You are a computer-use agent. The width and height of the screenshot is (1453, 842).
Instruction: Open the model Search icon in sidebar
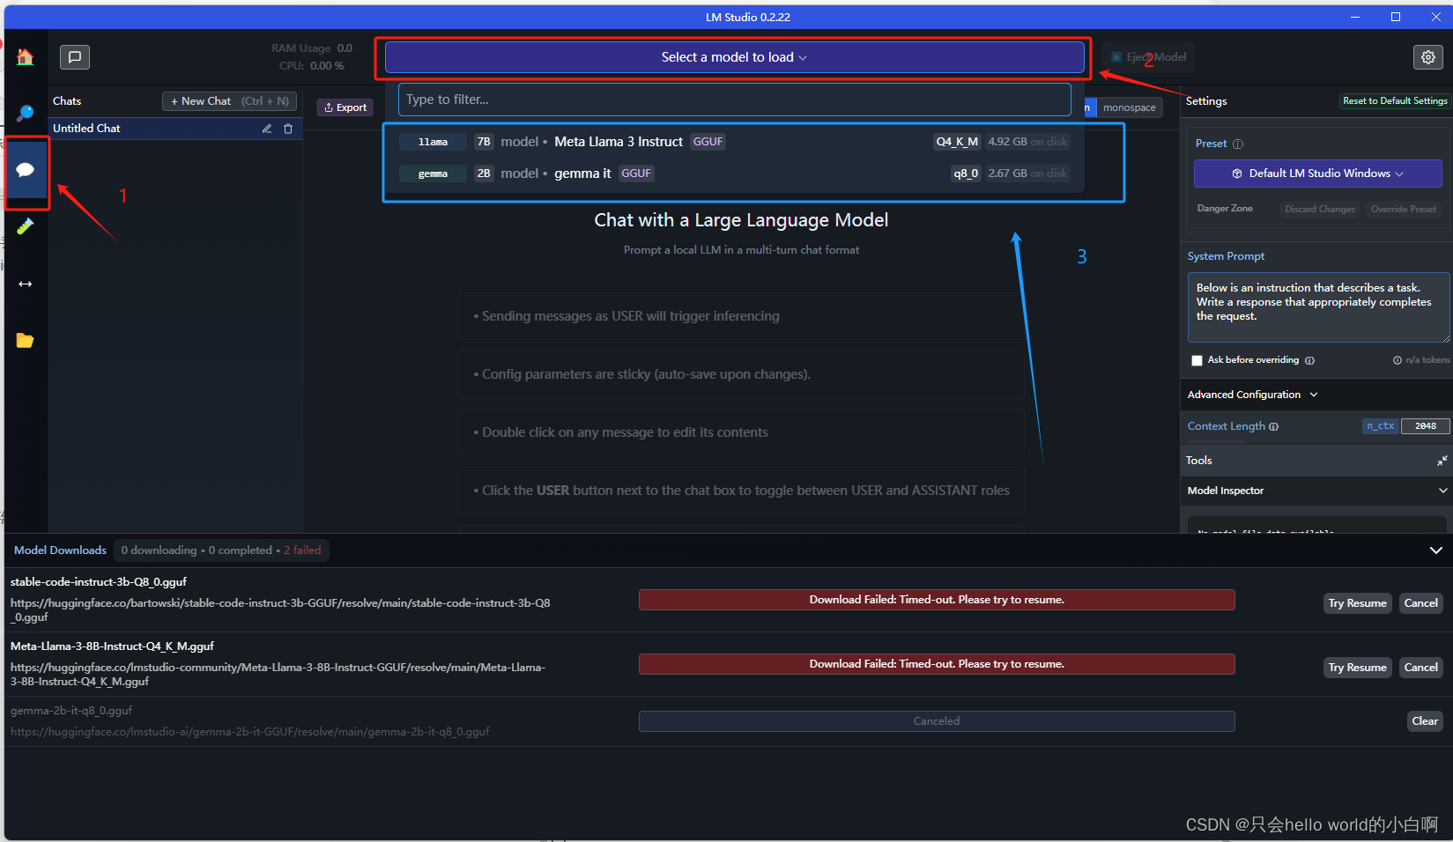[25, 113]
